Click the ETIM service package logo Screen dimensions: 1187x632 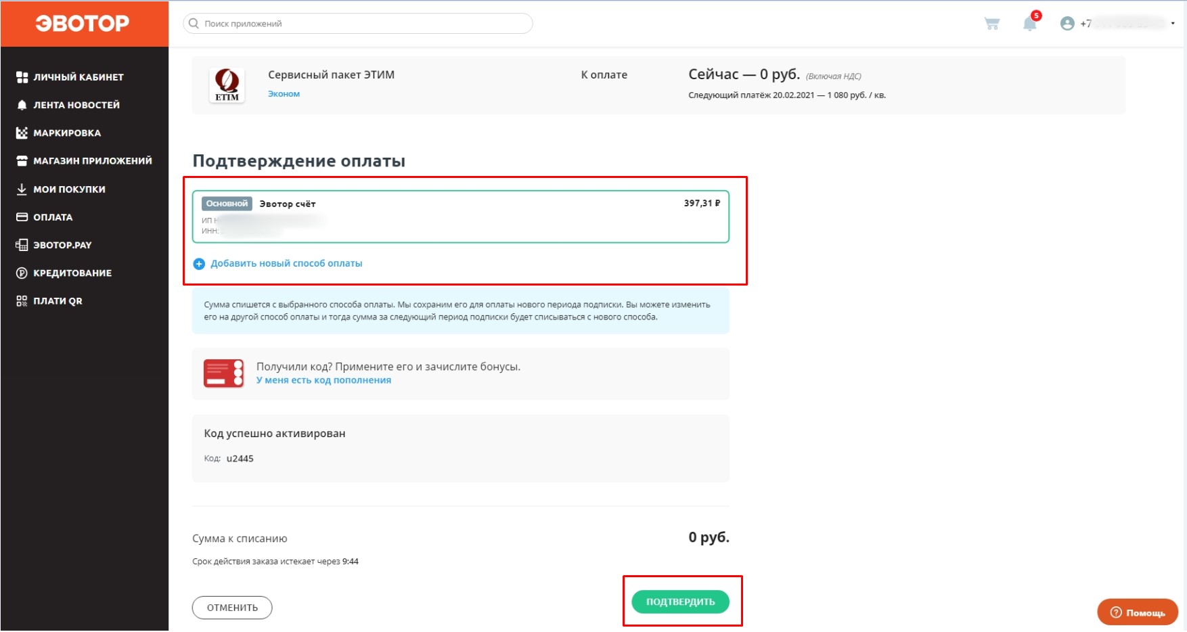(227, 85)
